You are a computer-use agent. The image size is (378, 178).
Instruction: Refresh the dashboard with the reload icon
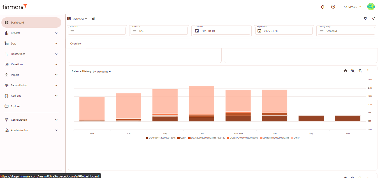tap(374, 18)
